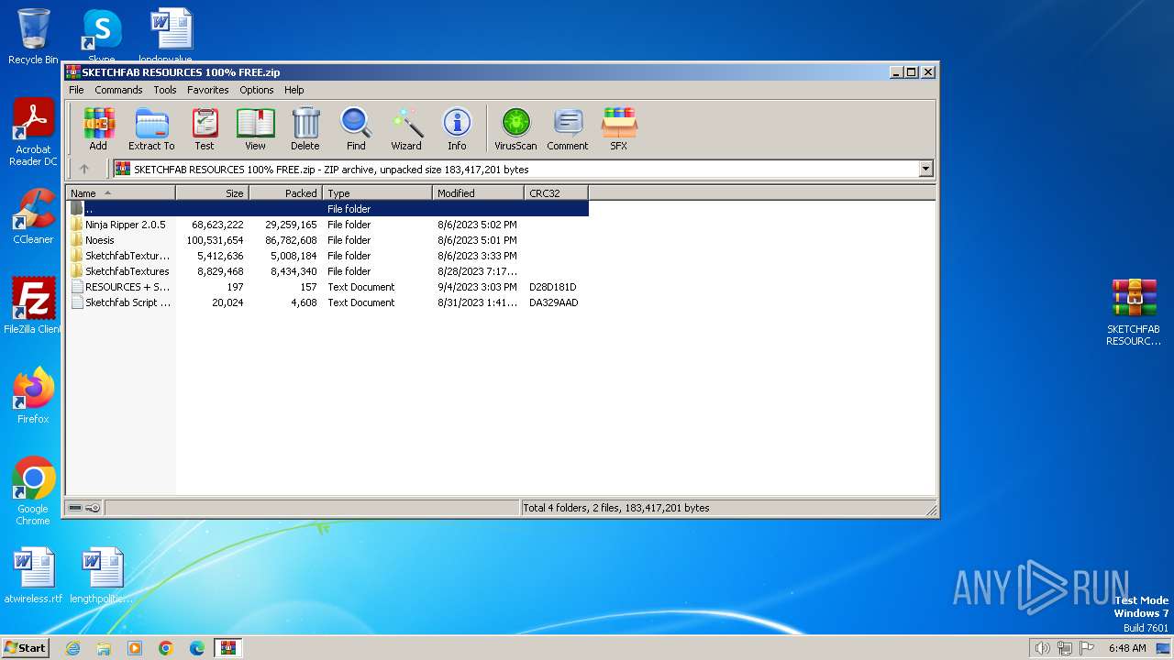Open the CCleaner desktop shortcut
Screen dimensions: 1174x660
33,216
